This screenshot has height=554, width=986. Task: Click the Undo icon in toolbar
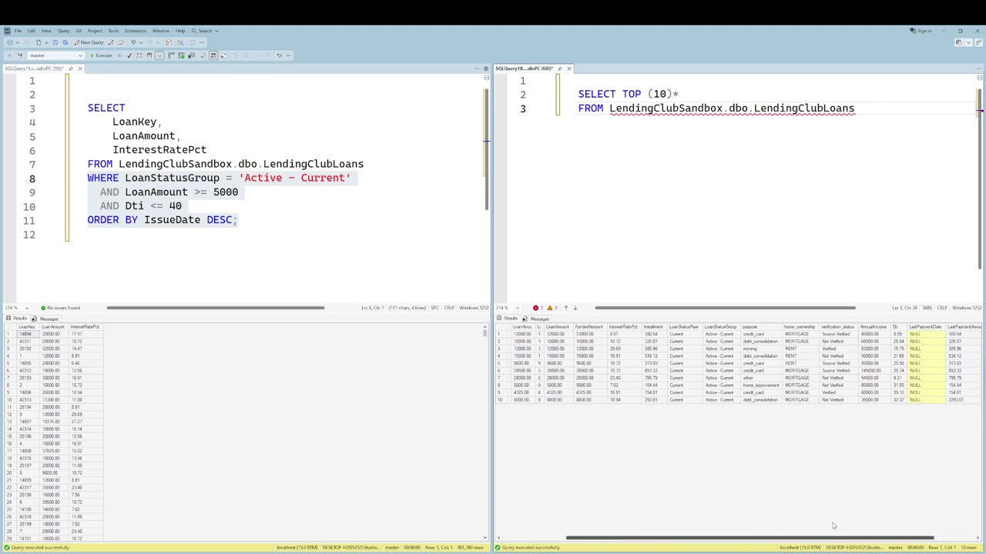(x=133, y=42)
